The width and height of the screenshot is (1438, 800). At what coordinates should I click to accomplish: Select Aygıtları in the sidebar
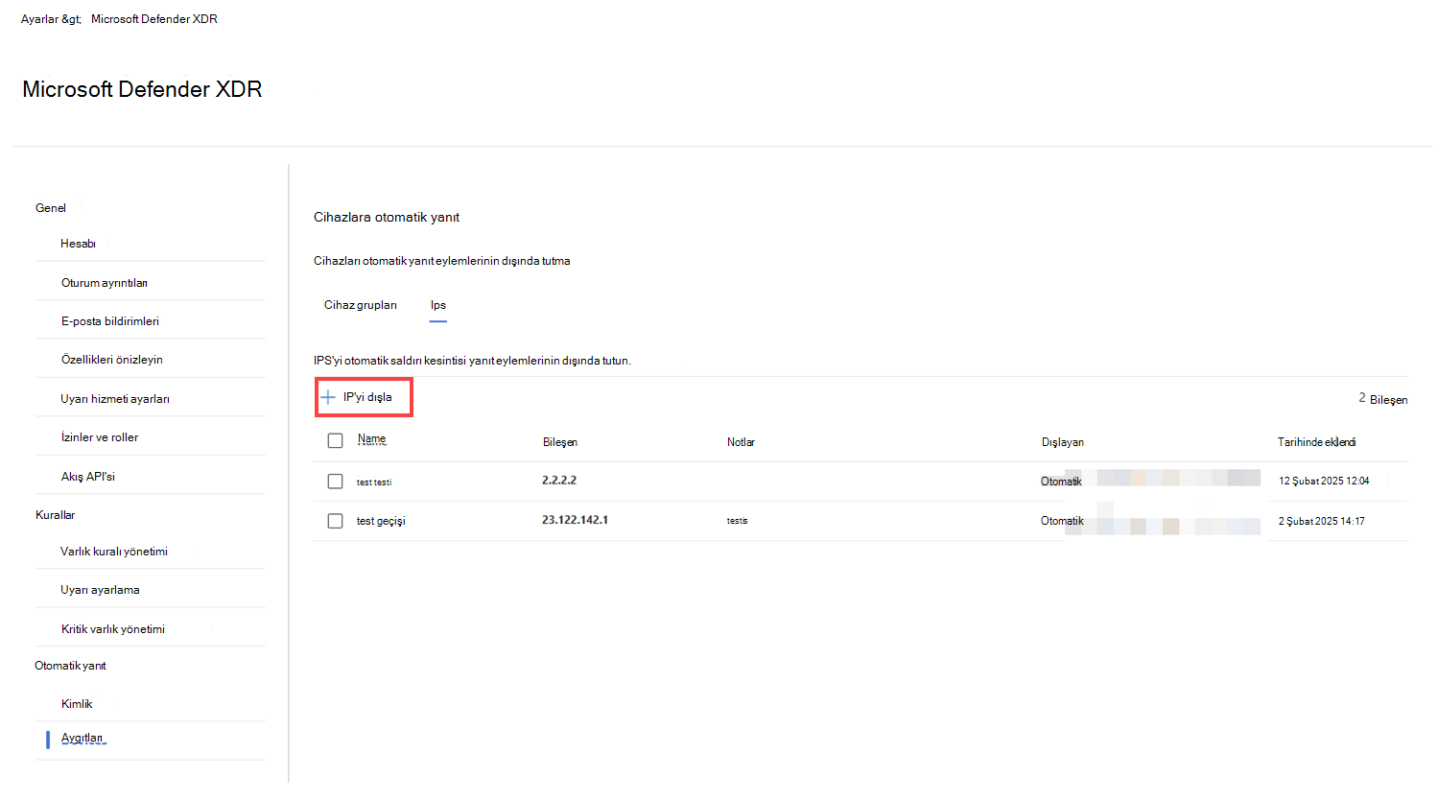pyautogui.click(x=83, y=739)
